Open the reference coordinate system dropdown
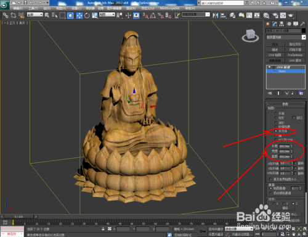The height and width of the screenshot is (237, 308). [107, 14]
